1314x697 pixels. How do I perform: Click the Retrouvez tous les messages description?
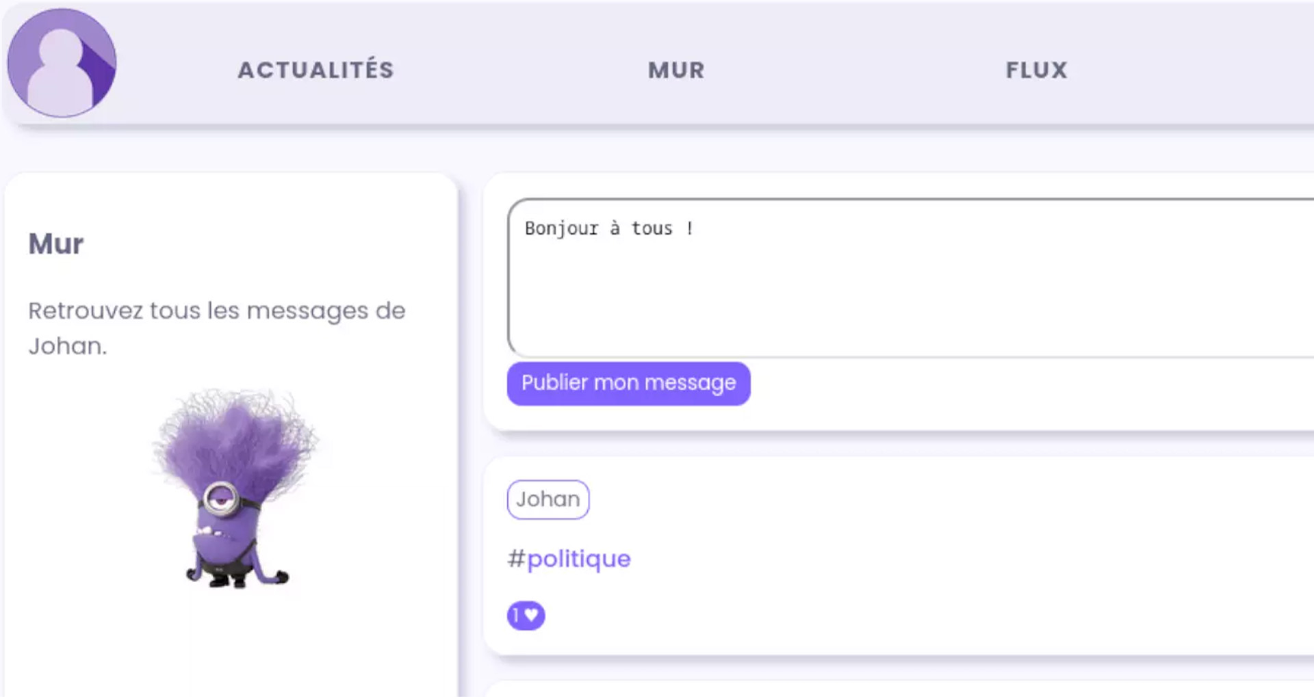[216, 311]
